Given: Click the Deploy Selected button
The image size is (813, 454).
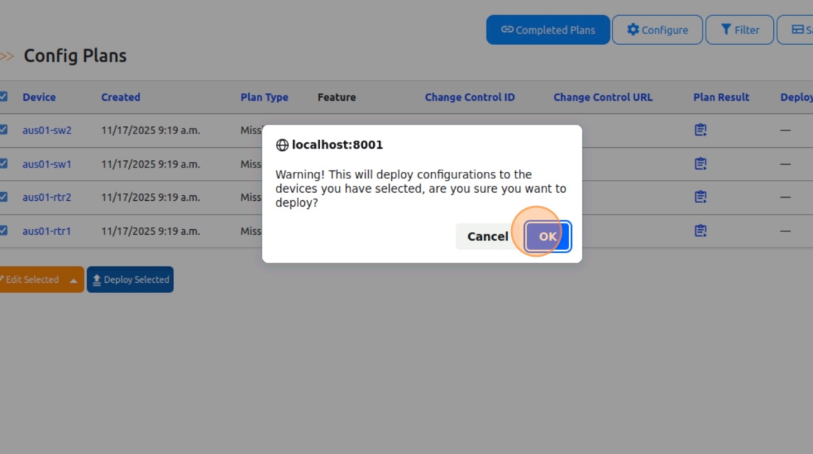Looking at the screenshot, I should (130, 279).
